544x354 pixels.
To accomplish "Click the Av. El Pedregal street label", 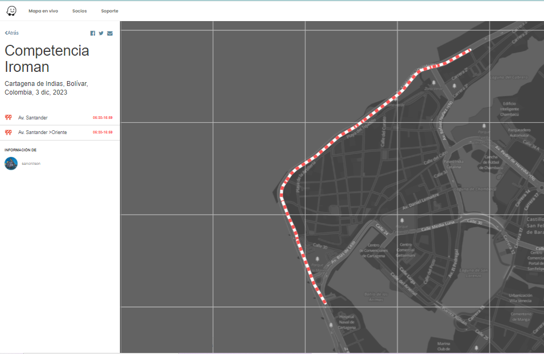I will click(x=453, y=263).
